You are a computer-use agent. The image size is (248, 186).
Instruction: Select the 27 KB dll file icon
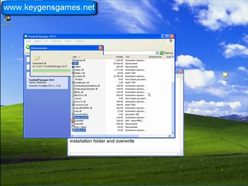point(73,111)
